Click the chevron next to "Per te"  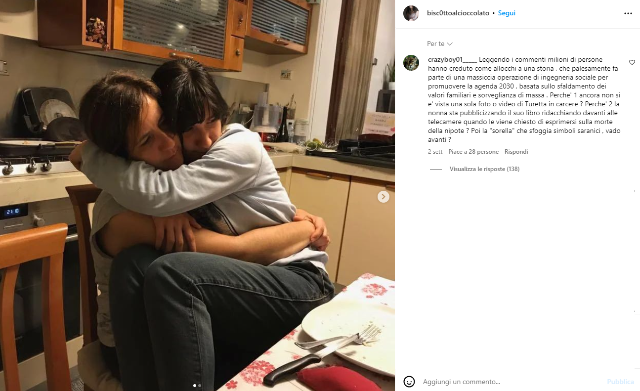(450, 44)
